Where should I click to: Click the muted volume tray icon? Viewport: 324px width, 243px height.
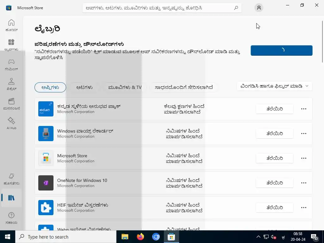(x=274, y=237)
